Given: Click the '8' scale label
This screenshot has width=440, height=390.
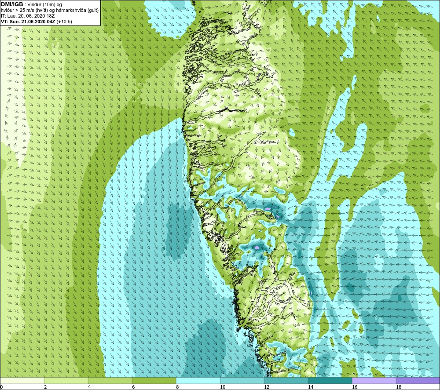Looking at the screenshot, I should [x=177, y=387].
